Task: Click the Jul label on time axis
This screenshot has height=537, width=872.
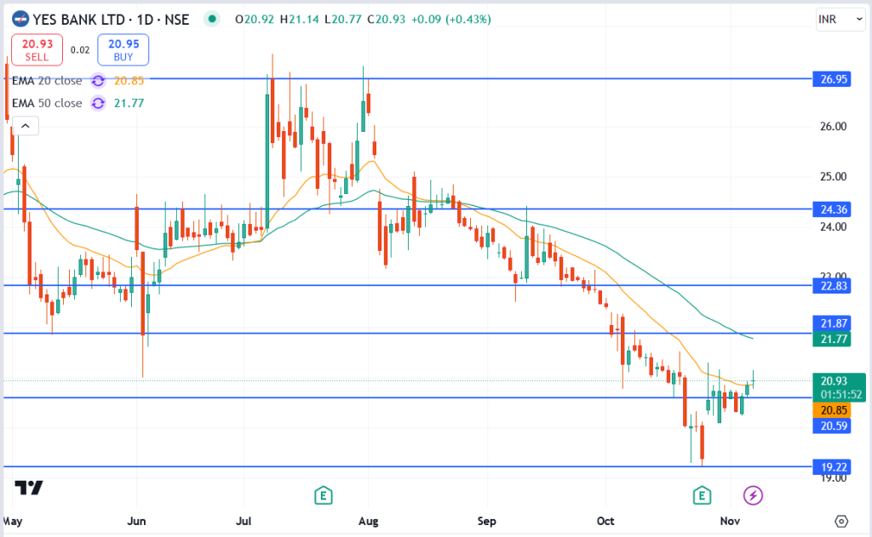Action: (244, 521)
